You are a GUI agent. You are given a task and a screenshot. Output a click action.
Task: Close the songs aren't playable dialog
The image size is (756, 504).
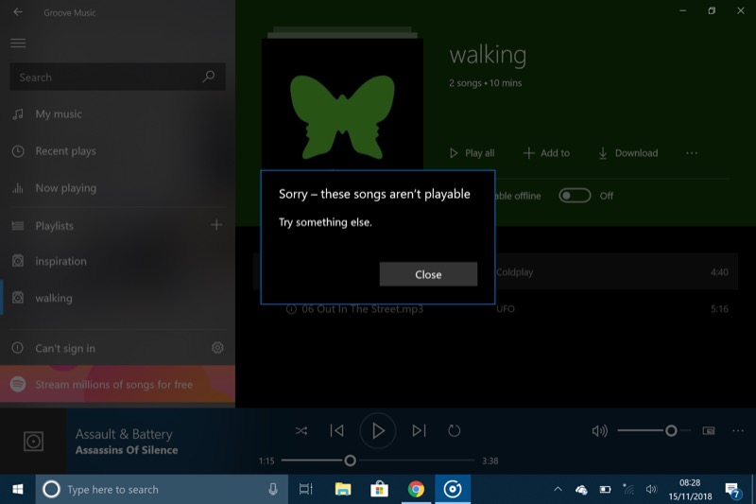pyautogui.click(x=428, y=274)
